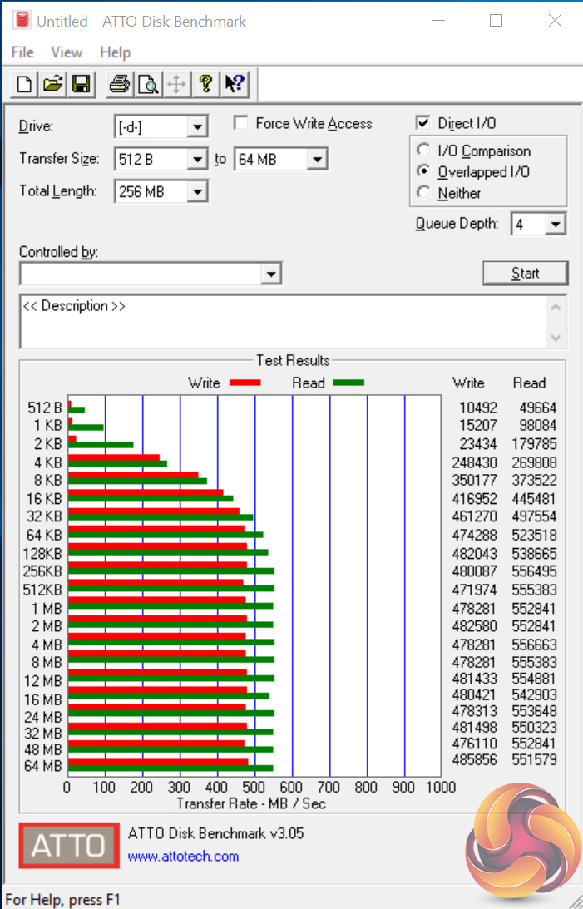Image resolution: width=583 pixels, height=909 pixels.
Task: Click the Print toolbar icon
Action: (120, 84)
